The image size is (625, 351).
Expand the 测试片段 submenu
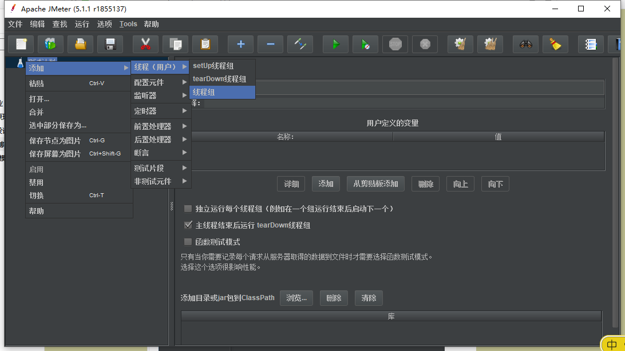tap(160, 168)
